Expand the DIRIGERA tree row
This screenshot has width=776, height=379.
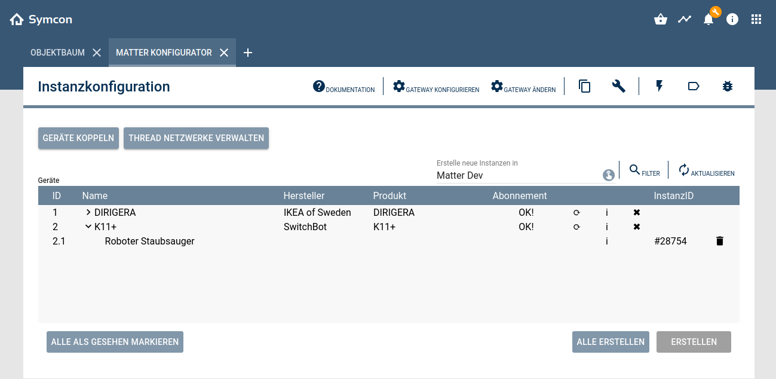[x=88, y=213]
